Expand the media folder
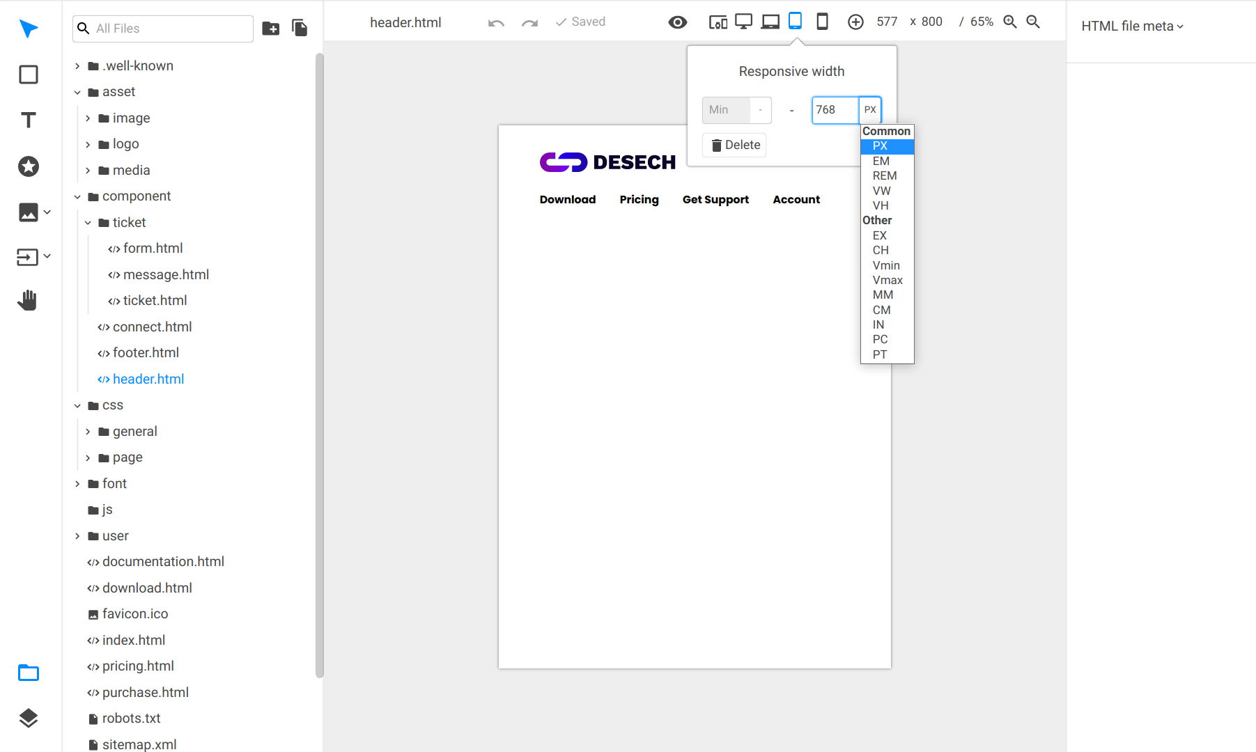 88,171
